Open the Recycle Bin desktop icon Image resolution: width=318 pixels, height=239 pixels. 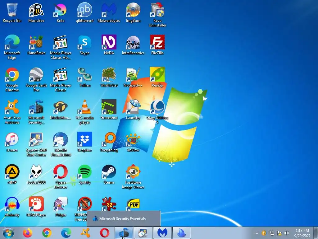pos(12,12)
